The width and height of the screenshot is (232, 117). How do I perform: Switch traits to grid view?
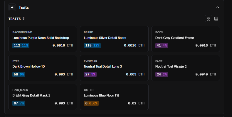click(209, 19)
